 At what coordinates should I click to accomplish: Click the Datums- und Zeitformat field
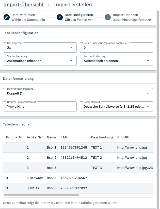pos(40,106)
